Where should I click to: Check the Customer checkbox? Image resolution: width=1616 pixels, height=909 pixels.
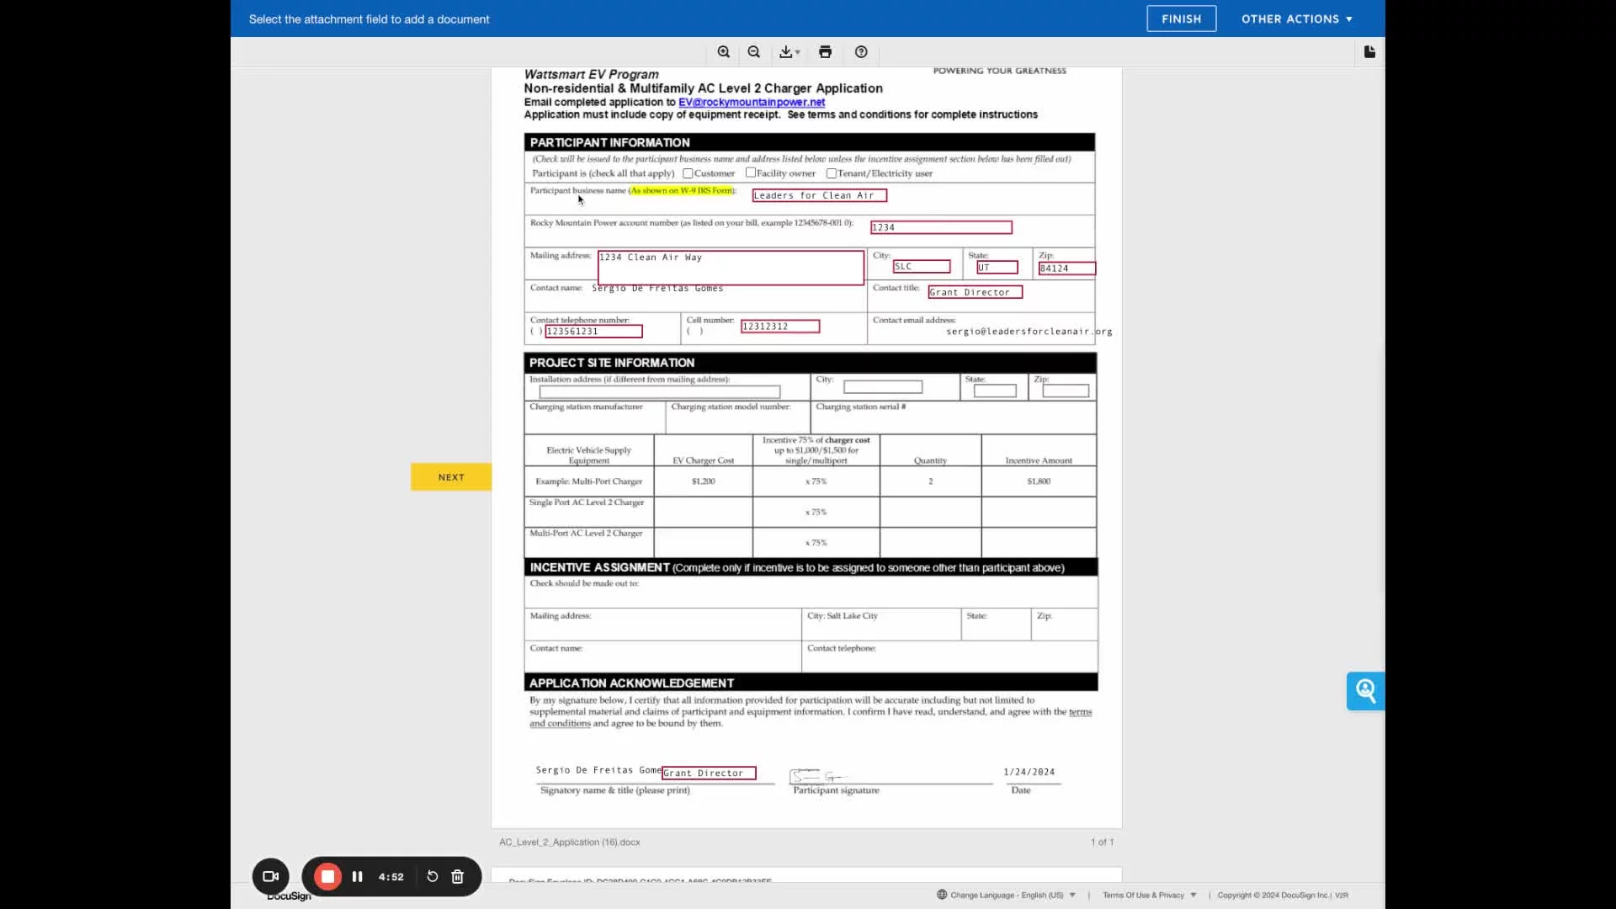coord(688,173)
